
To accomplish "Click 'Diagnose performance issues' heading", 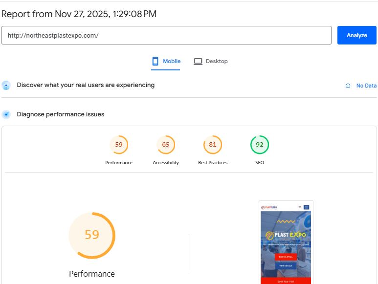I will click(x=61, y=114).
